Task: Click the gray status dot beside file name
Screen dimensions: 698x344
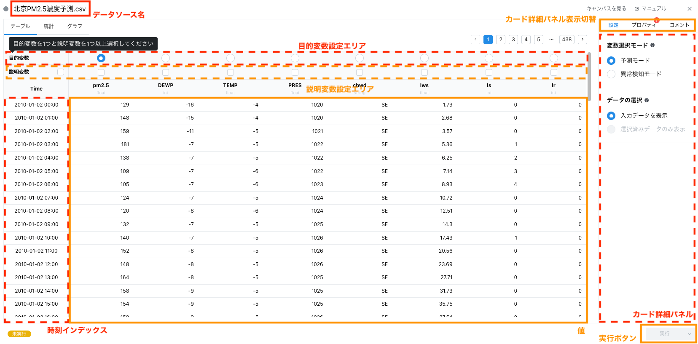Action: click(x=6, y=9)
